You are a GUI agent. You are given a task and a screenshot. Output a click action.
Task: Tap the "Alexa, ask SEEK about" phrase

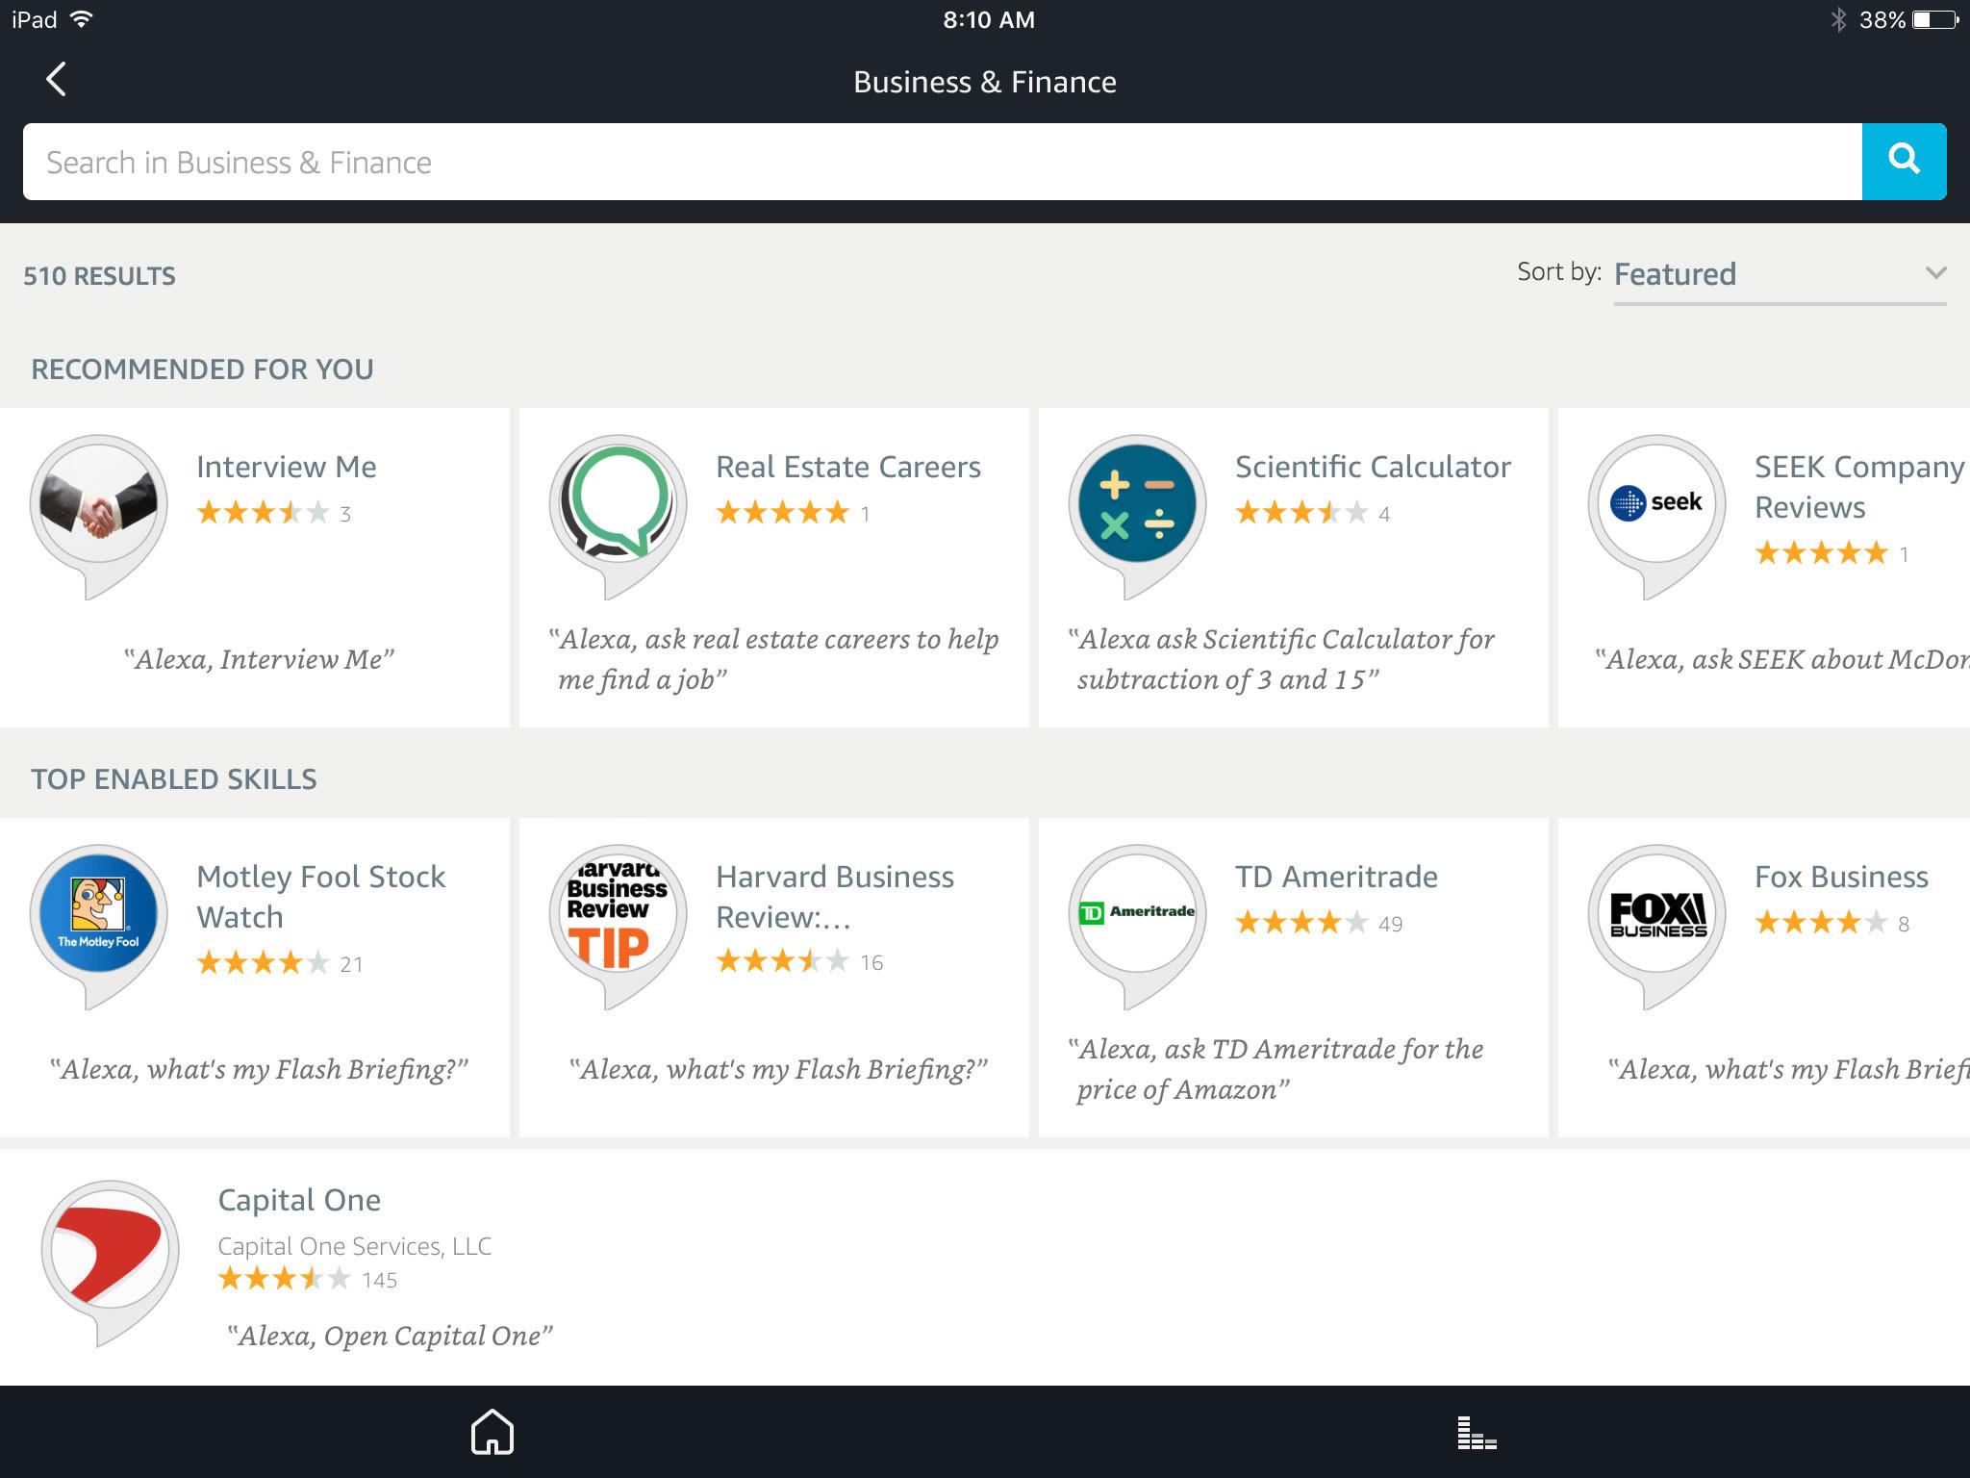(x=1781, y=659)
